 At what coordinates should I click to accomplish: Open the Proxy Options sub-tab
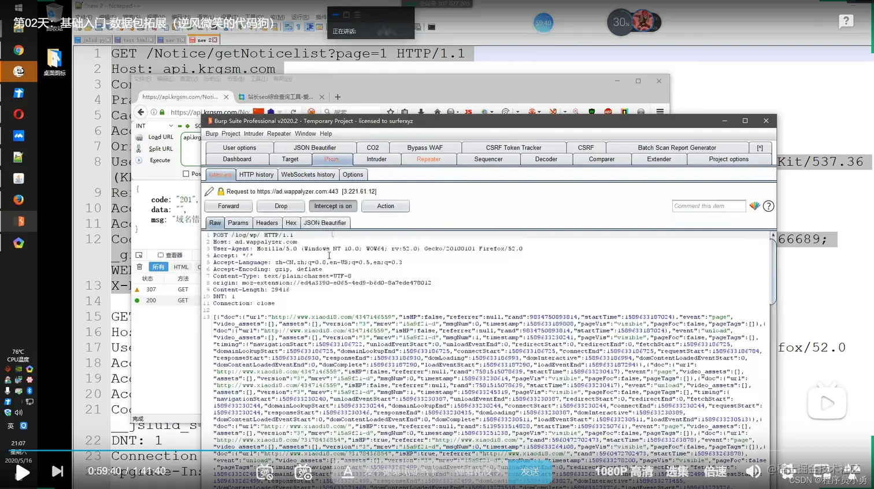[353, 175]
